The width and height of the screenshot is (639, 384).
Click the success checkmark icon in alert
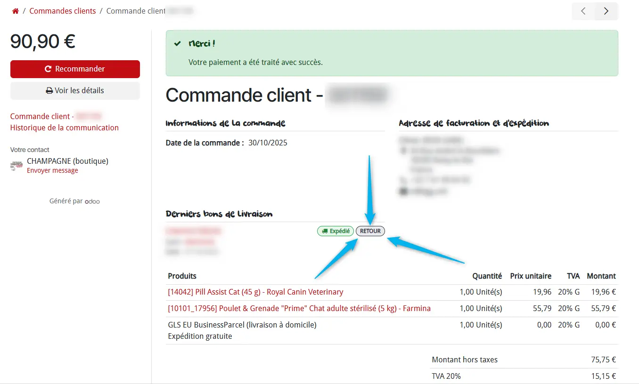point(178,44)
